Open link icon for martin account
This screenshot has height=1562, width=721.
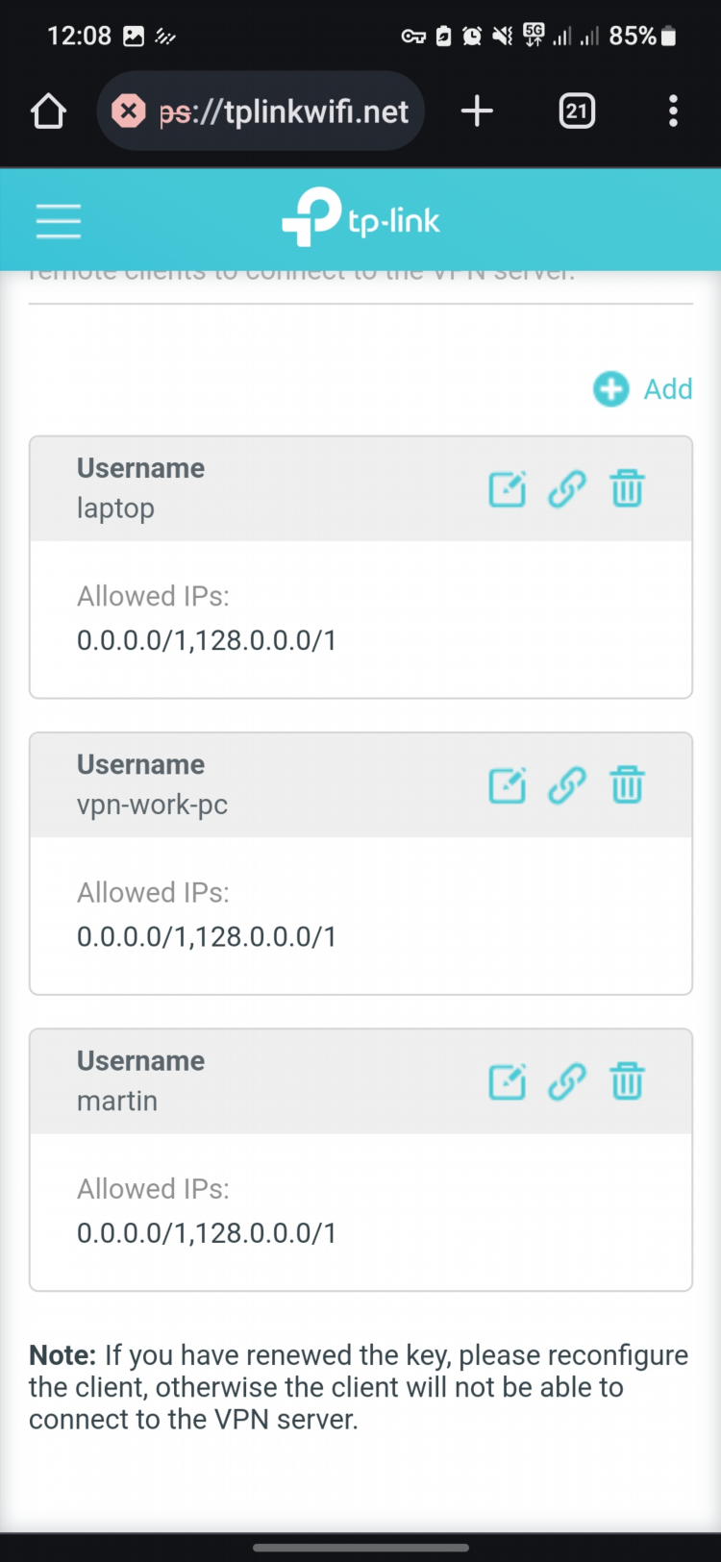click(x=567, y=1081)
